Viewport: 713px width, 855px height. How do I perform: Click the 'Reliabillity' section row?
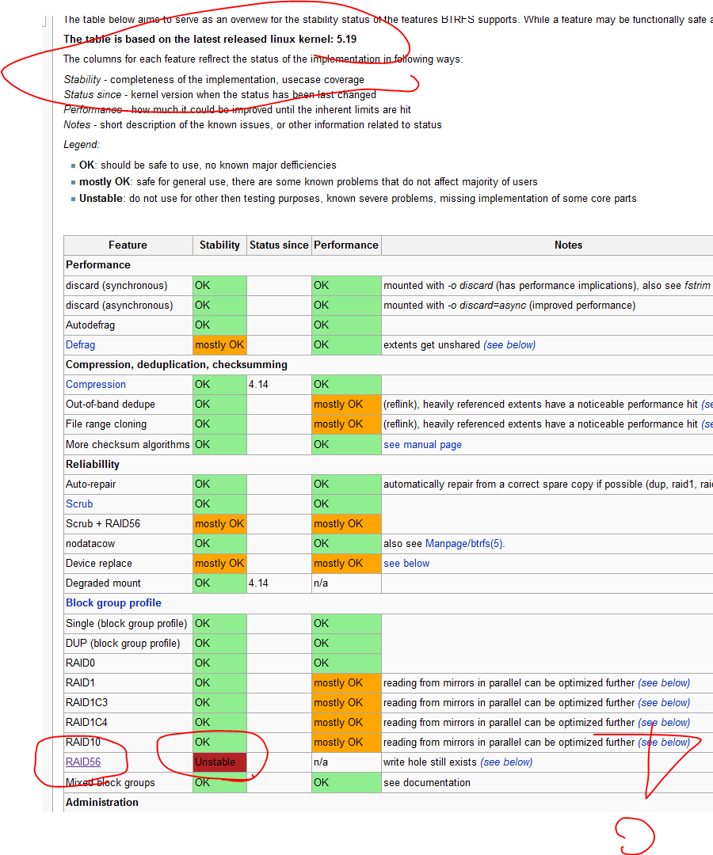[388, 465]
